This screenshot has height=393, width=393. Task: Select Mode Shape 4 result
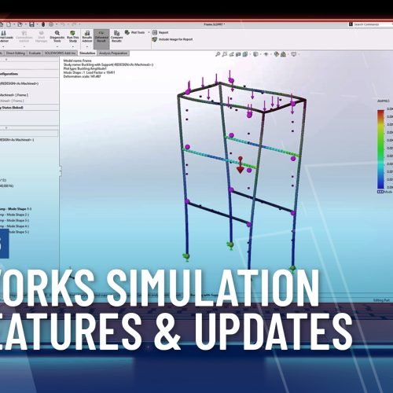[x=14, y=226]
